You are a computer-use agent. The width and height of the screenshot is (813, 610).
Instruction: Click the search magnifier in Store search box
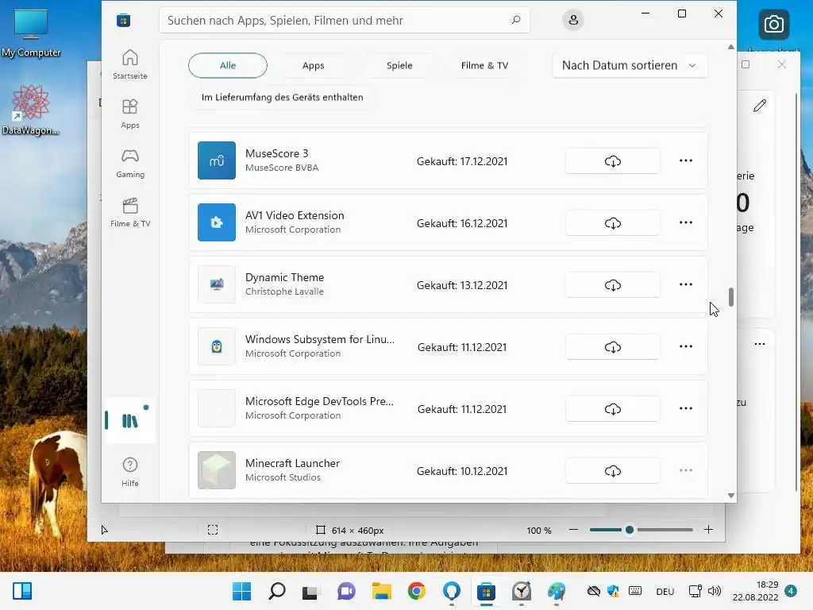coord(516,20)
